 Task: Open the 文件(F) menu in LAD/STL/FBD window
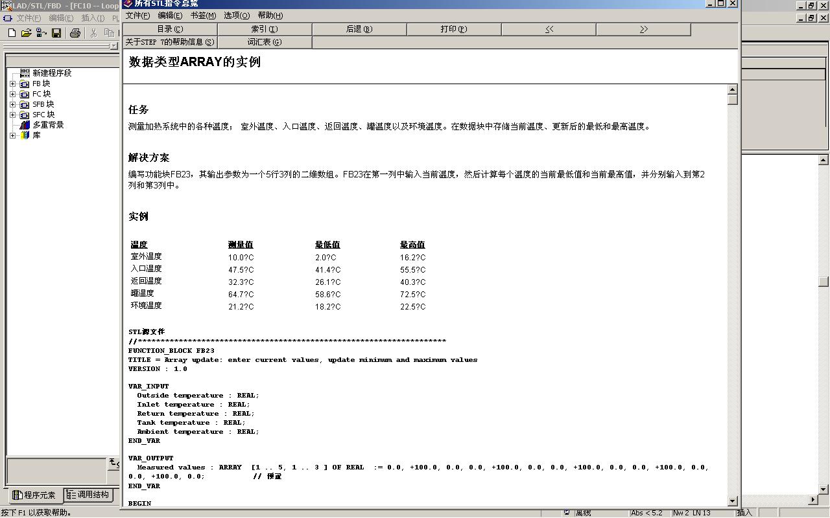(x=29, y=18)
